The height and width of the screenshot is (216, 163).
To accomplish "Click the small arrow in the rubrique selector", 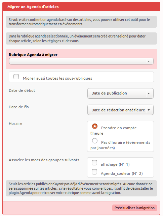I will point(149,61).
